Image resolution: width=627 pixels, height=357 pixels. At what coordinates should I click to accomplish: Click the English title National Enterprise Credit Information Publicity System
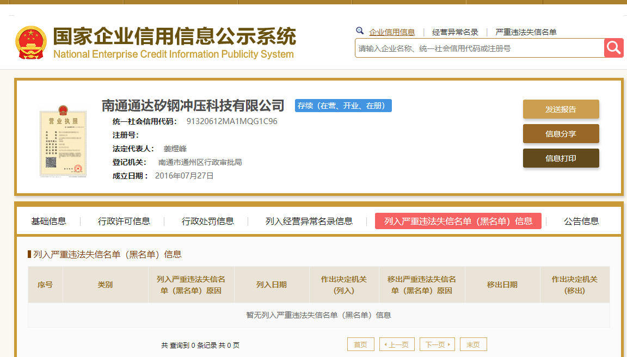tap(174, 54)
